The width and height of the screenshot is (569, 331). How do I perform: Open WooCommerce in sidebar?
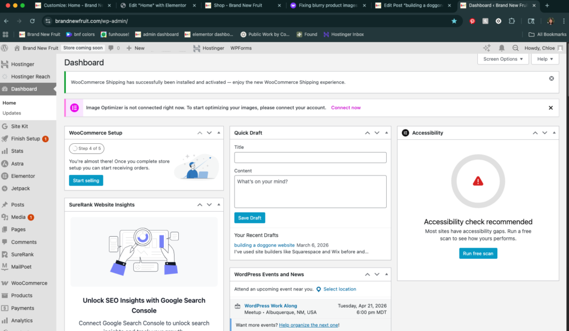coord(28,283)
